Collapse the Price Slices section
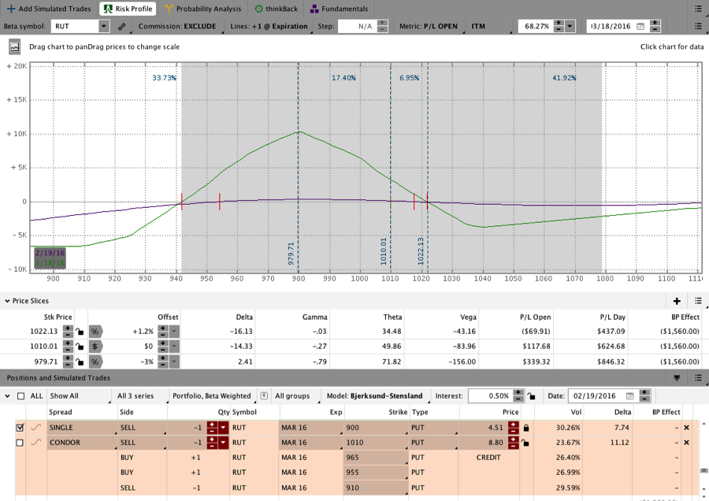This screenshot has width=709, height=501. click(8, 301)
